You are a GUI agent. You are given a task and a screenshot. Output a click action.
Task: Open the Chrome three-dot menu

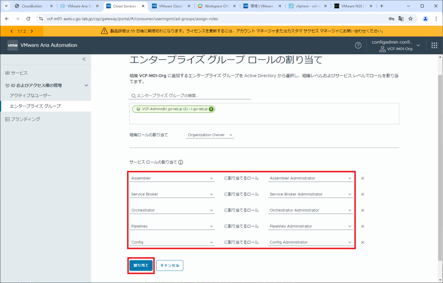pos(436,19)
